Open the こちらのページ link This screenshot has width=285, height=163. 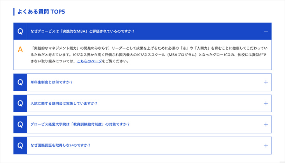coord(89,61)
